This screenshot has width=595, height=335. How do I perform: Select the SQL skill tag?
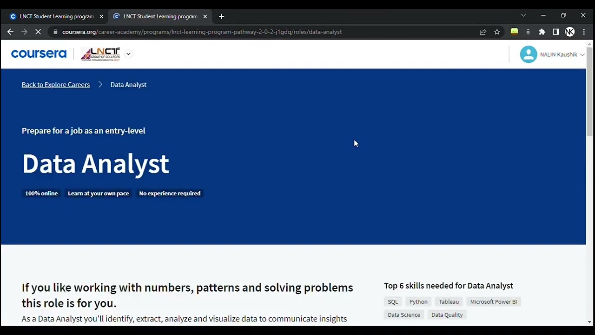click(x=393, y=301)
